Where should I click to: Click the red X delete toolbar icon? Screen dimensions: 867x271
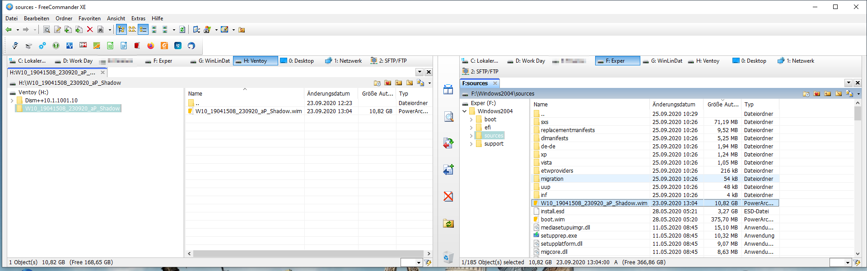[90, 30]
